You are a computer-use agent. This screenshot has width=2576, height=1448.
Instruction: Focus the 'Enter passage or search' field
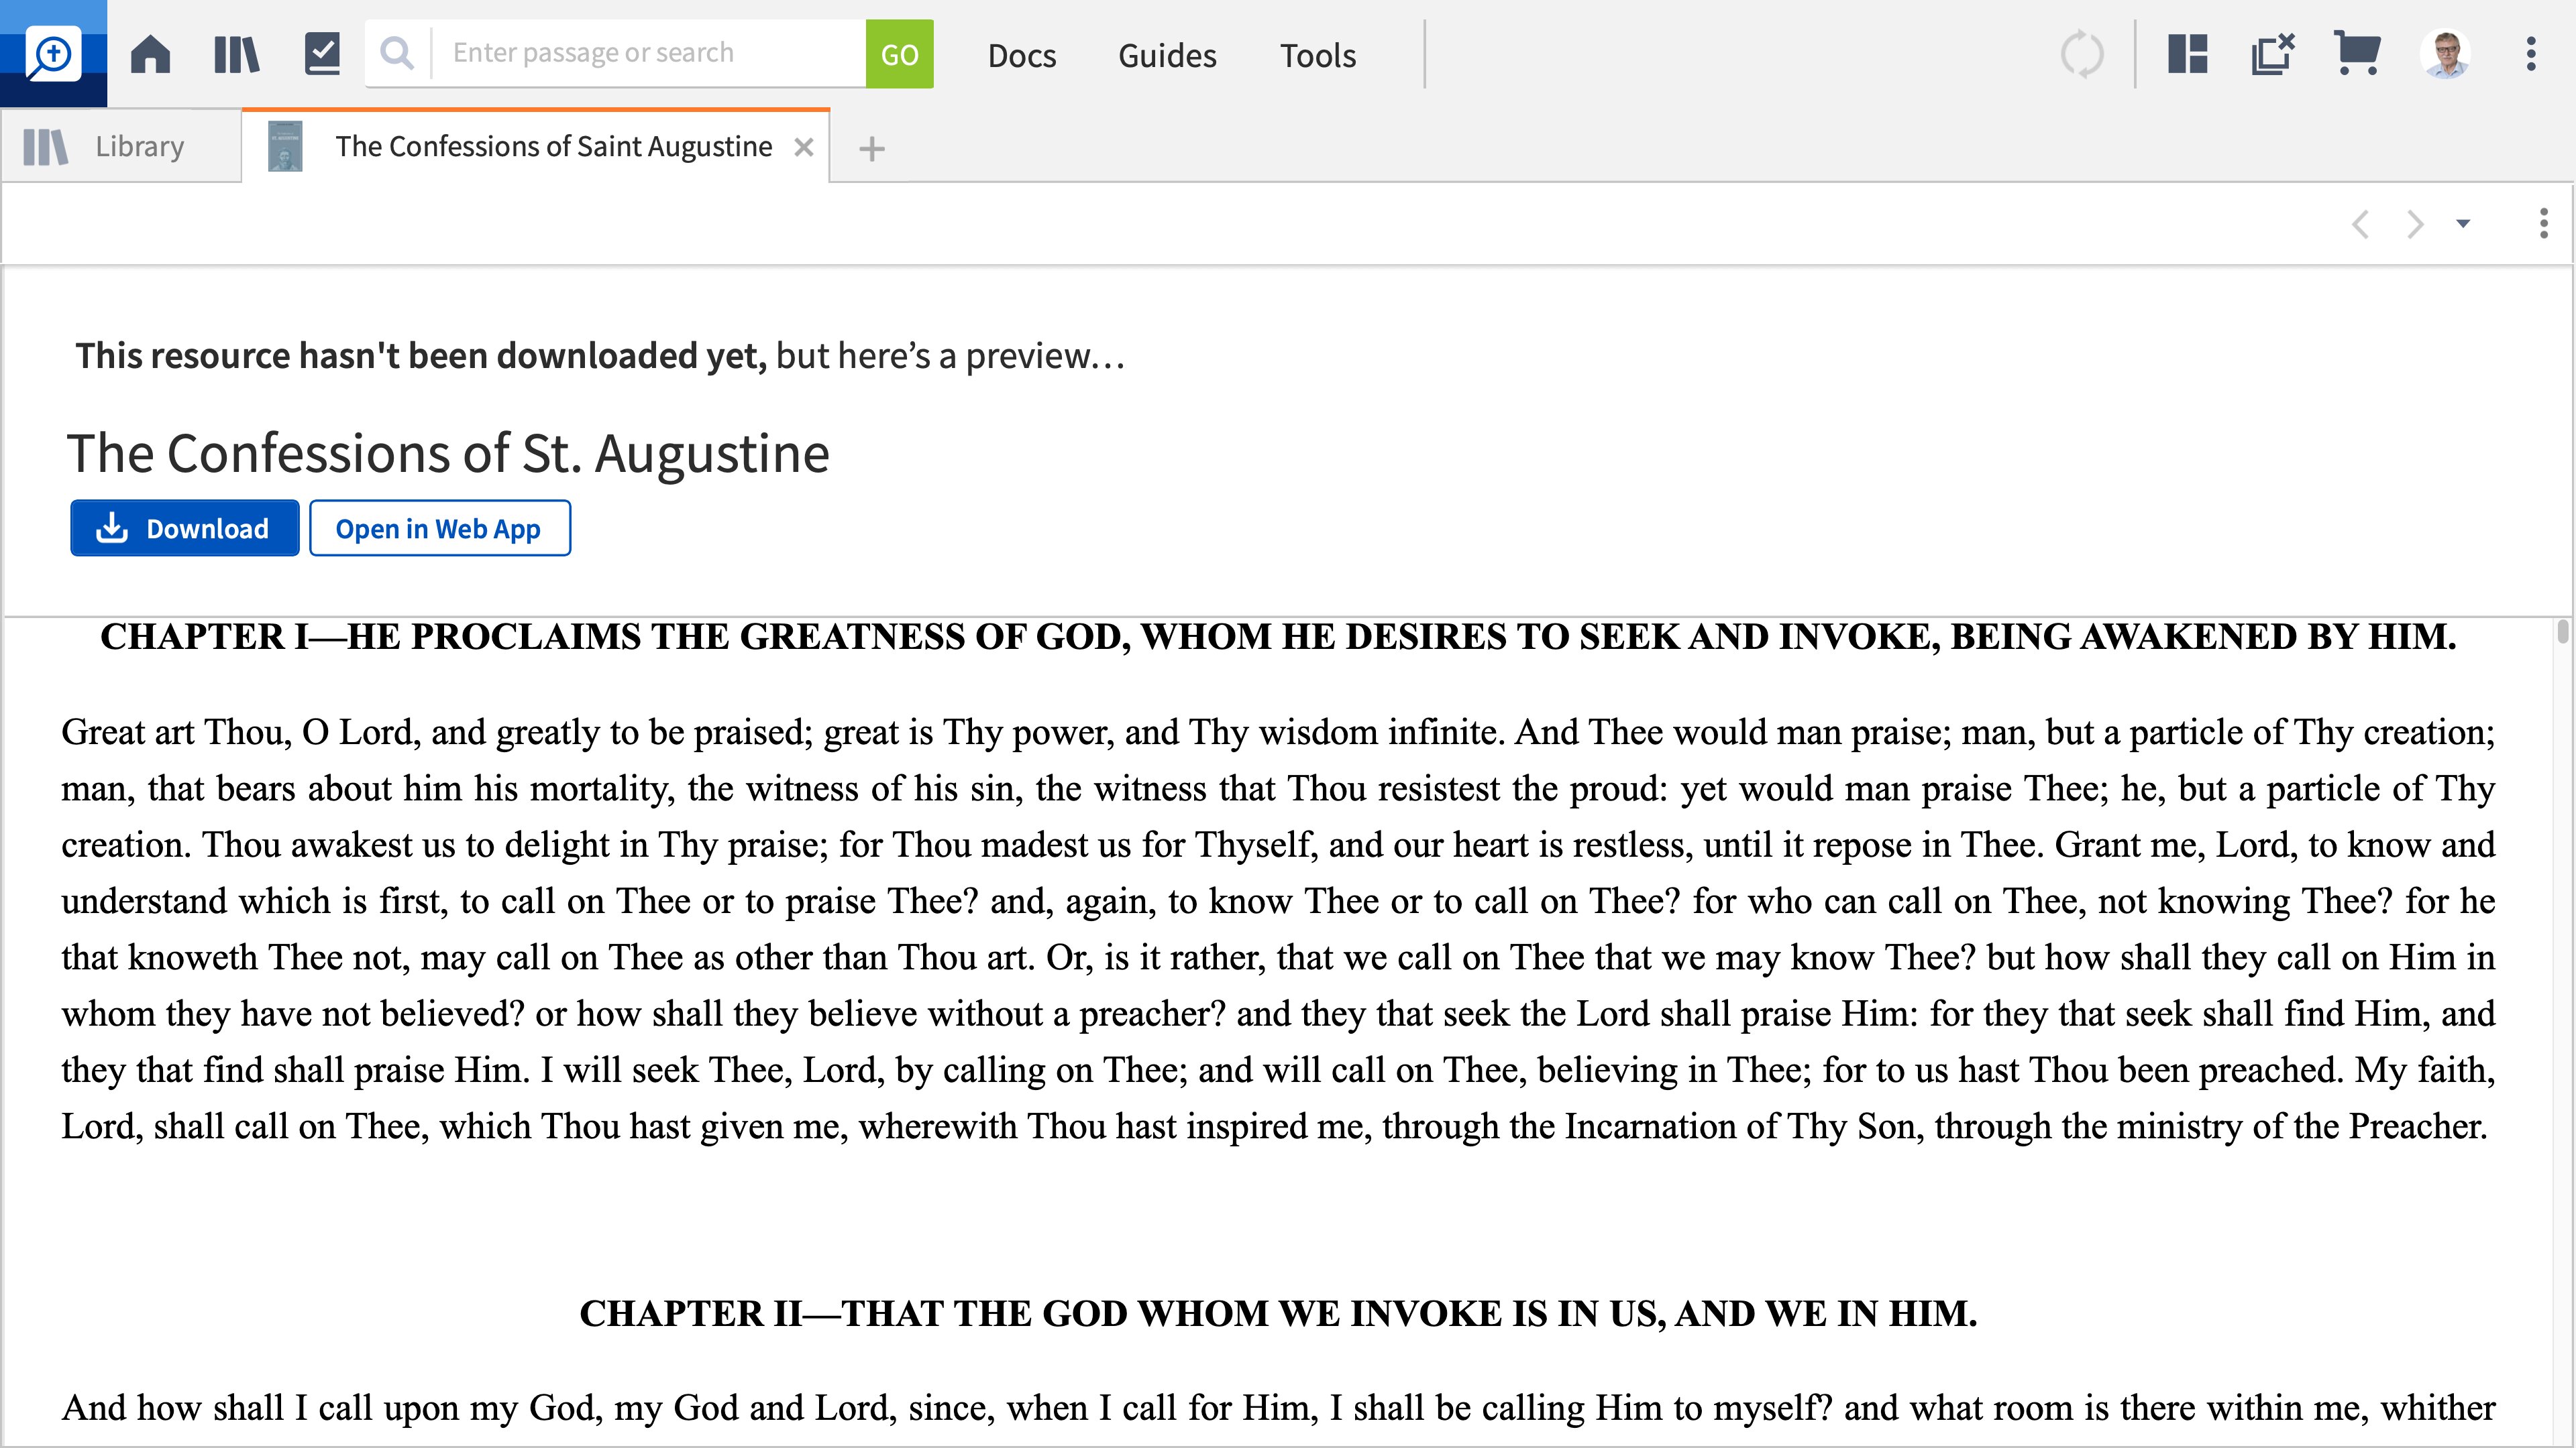pyautogui.click(x=648, y=53)
